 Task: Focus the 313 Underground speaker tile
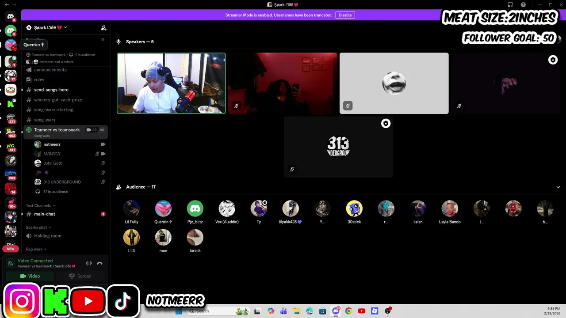[338, 147]
